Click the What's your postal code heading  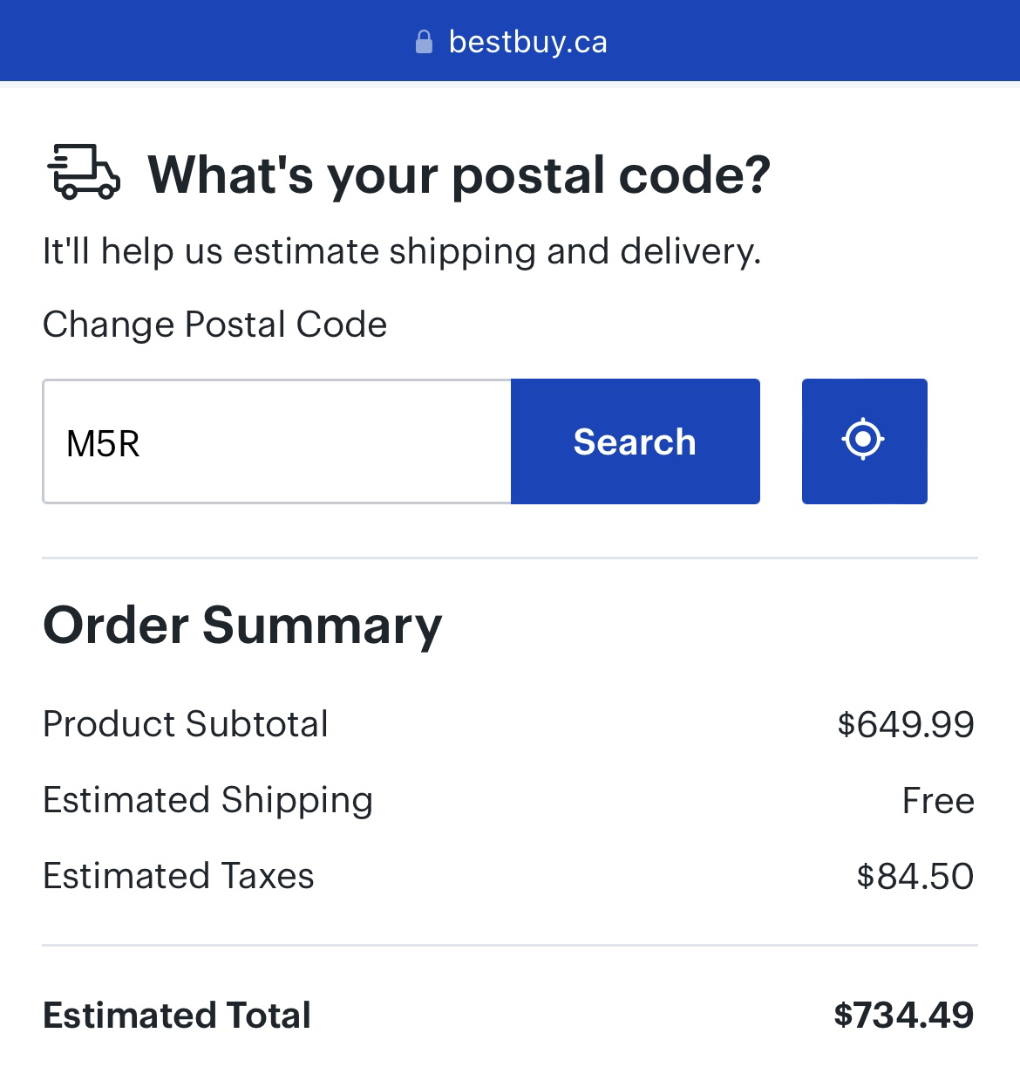pos(459,174)
